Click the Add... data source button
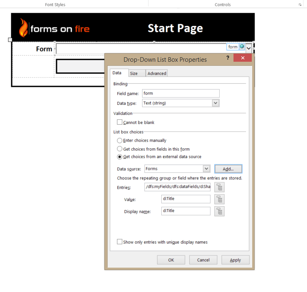 tap(228, 169)
